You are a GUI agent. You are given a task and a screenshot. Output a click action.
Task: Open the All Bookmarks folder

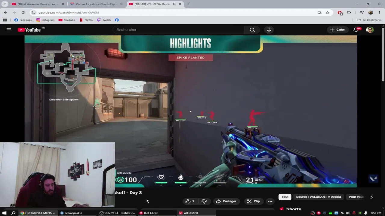tap(369, 20)
